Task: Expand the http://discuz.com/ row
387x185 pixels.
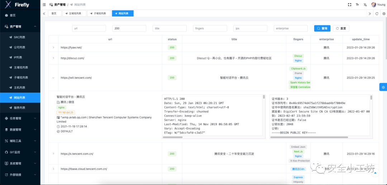Action: [x=53, y=58]
